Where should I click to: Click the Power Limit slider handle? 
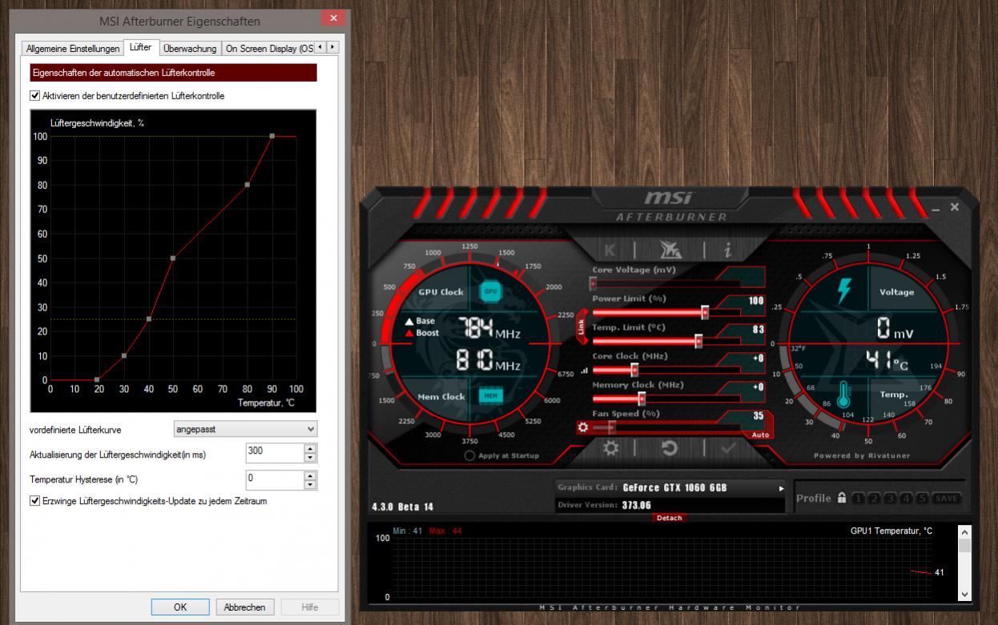(x=705, y=312)
